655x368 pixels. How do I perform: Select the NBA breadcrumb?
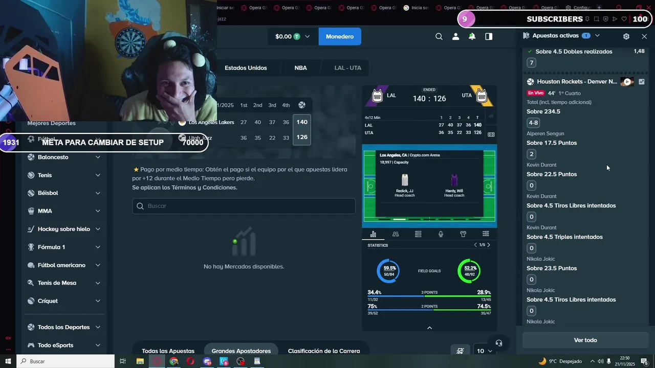[300, 68]
